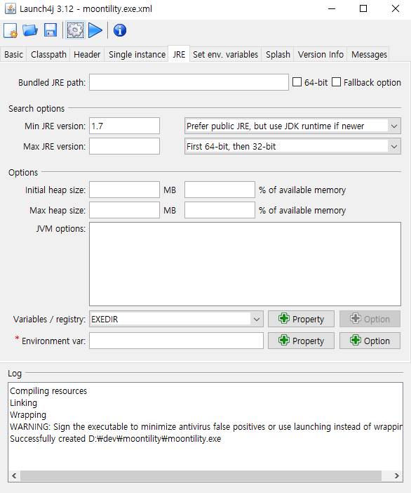Click 'Compiling resources' log line
This screenshot has width=411, height=493.
[48, 390]
